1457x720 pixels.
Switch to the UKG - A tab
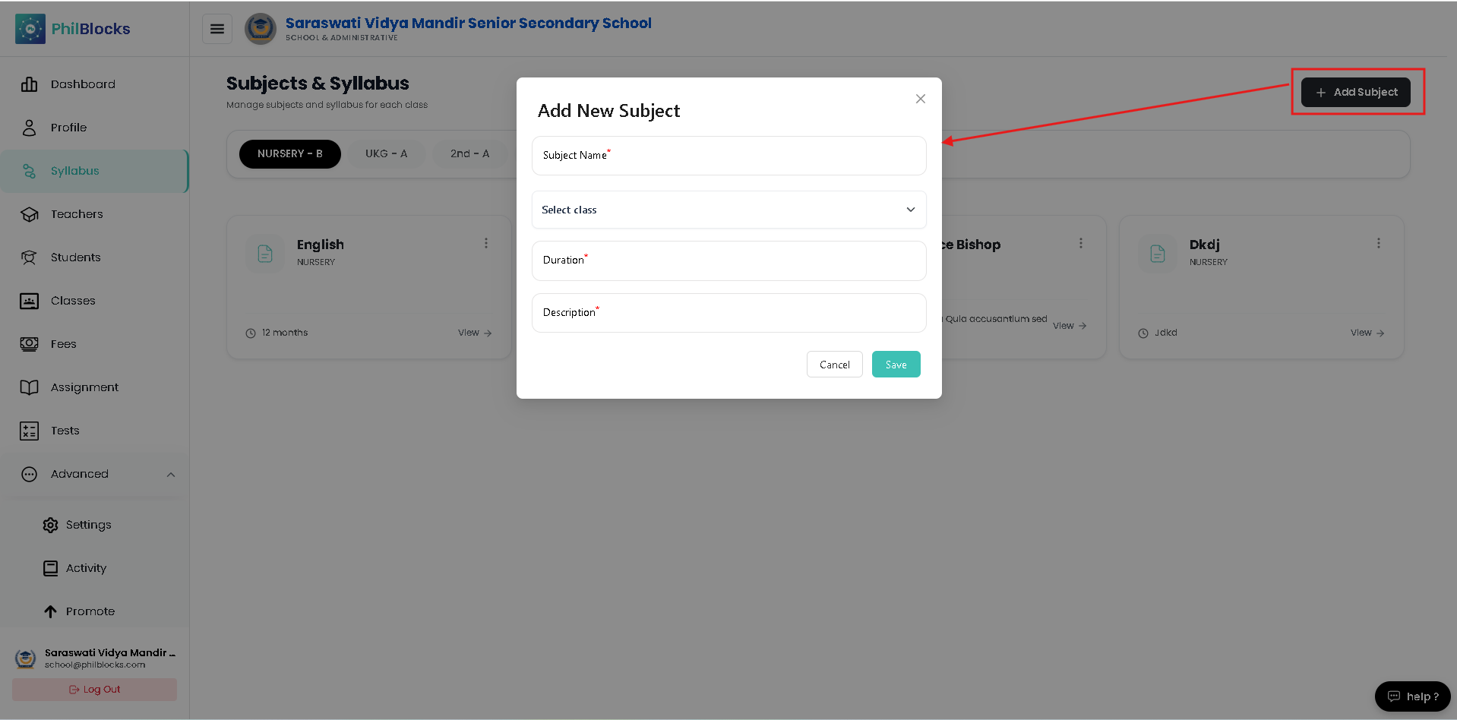386,154
